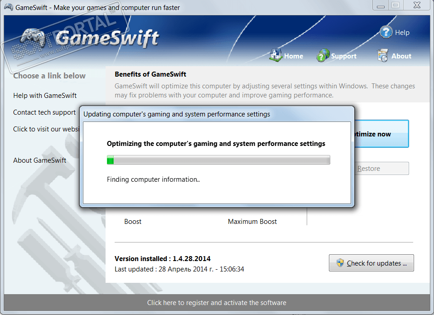Click the Optimize now button
The width and height of the screenshot is (434, 315).
(381, 134)
